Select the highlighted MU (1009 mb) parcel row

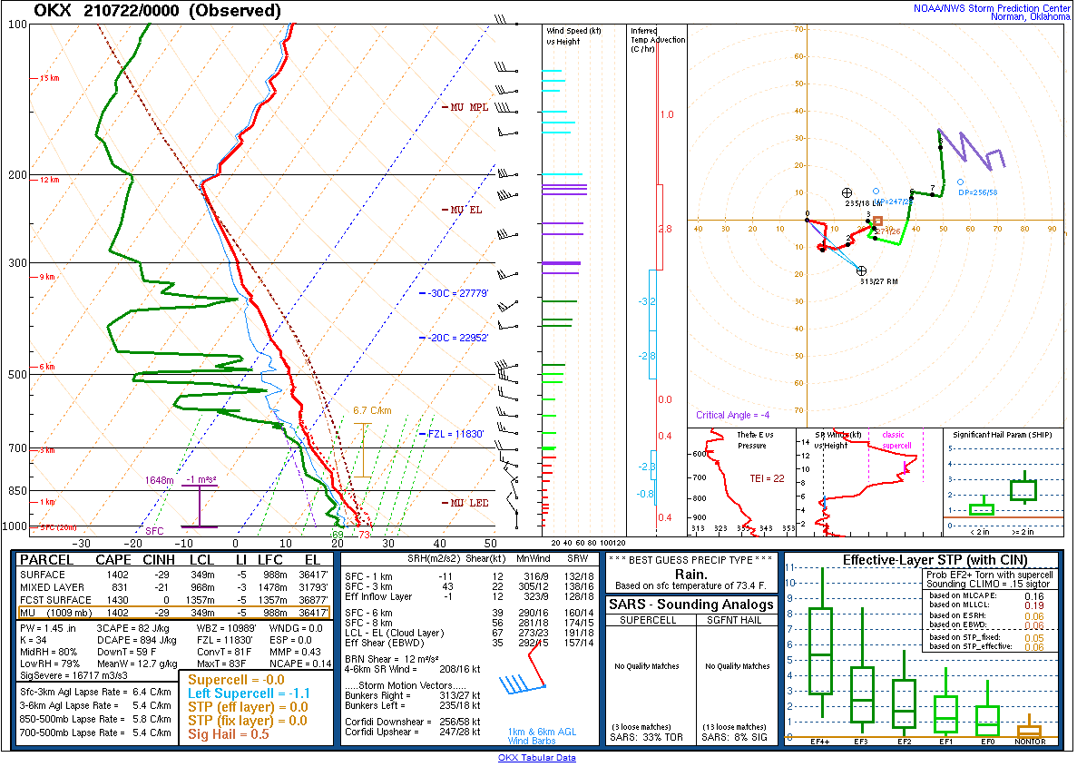pos(174,613)
